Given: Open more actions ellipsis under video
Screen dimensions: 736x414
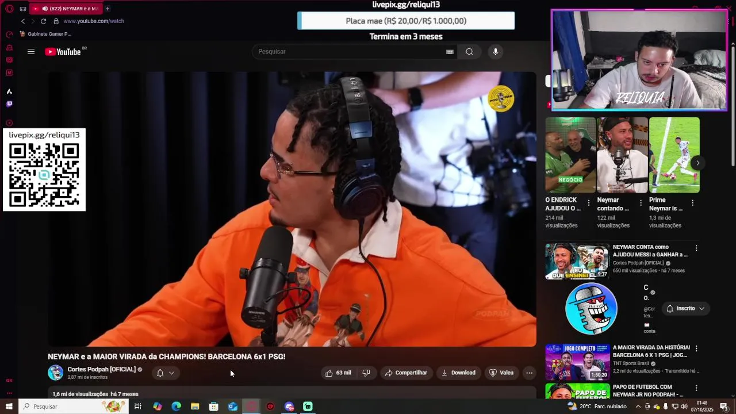Looking at the screenshot, I should pos(530,373).
